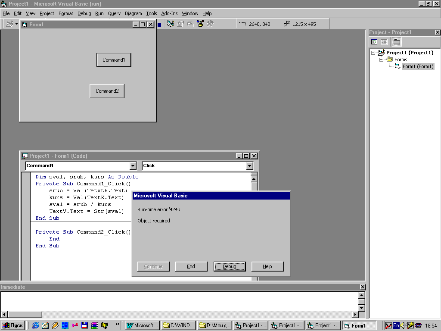Open the Tools menu

[151, 13]
